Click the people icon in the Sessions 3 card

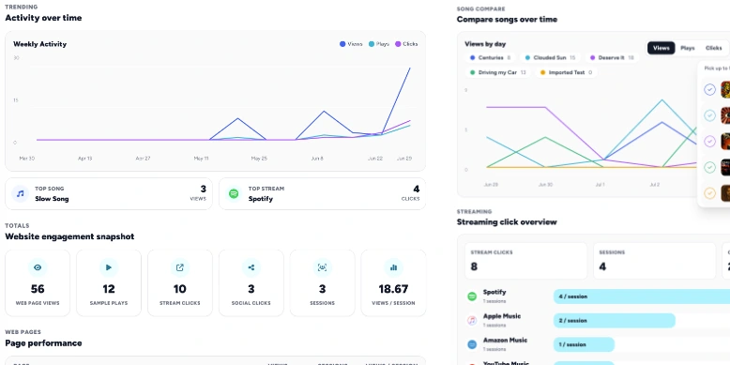(322, 267)
